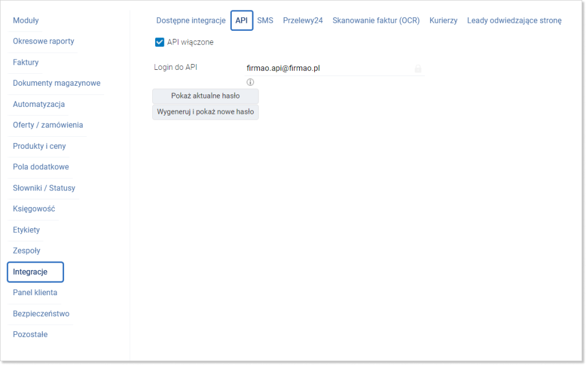Click the "Login do API" input field
The height and width of the screenshot is (365, 586).
pyautogui.click(x=334, y=69)
